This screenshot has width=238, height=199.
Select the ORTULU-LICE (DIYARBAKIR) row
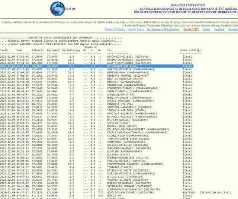tap(97, 177)
